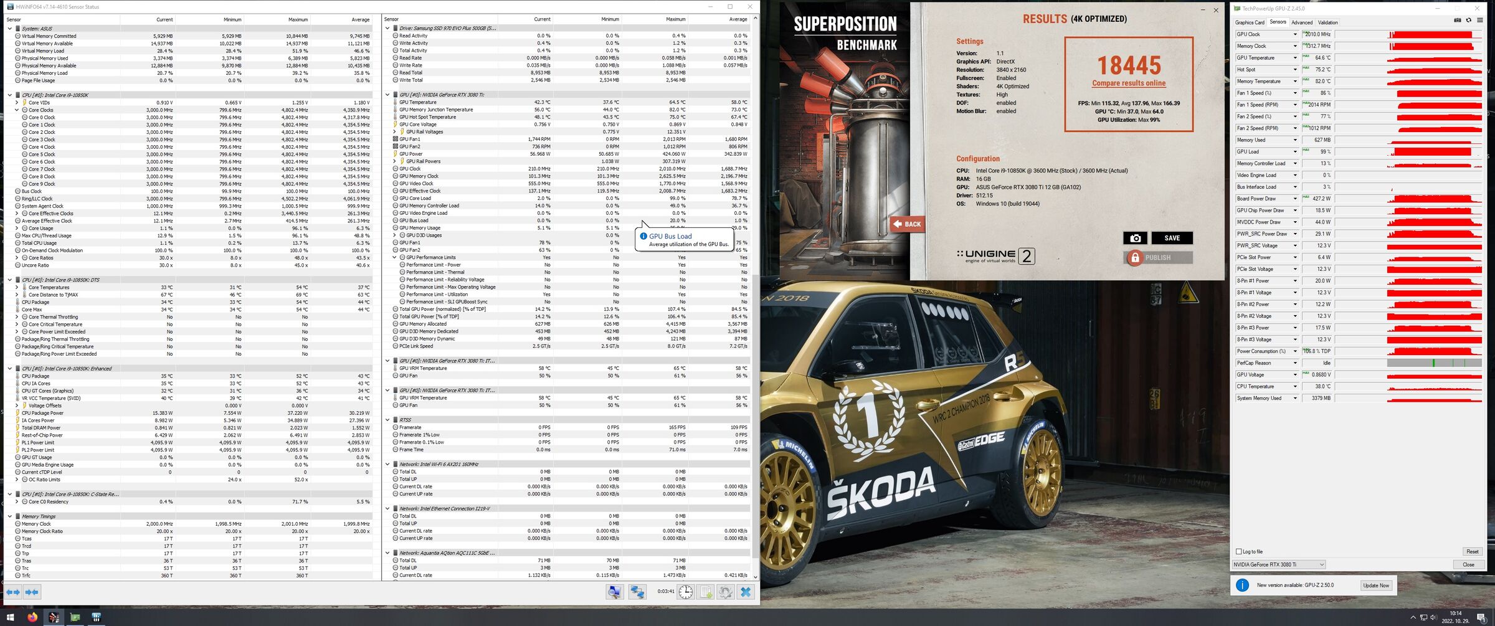Click Reset button in GPU-Z
Image resolution: width=1495 pixels, height=626 pixels.
(1472, 551)
